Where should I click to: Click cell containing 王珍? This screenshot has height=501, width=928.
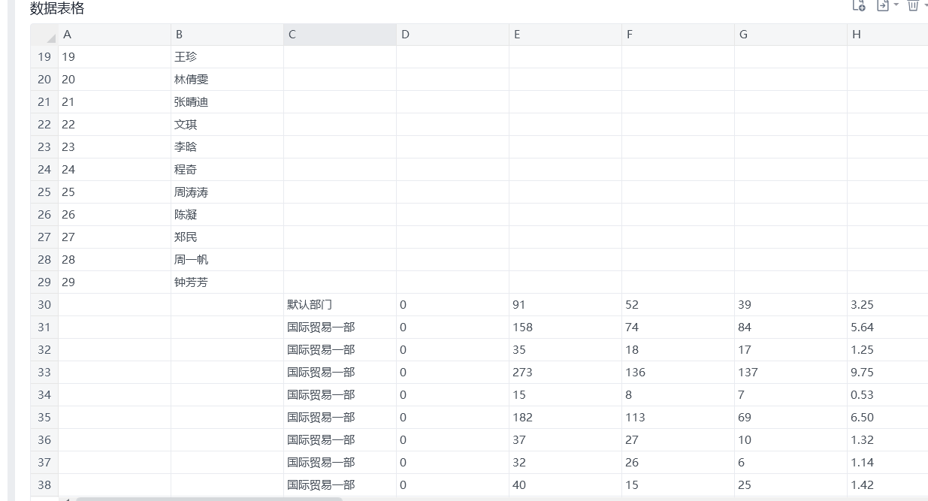pyautogui.click(x=228, y=57)
